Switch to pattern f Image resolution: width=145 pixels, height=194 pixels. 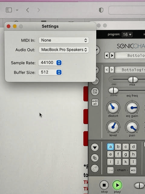118,154
